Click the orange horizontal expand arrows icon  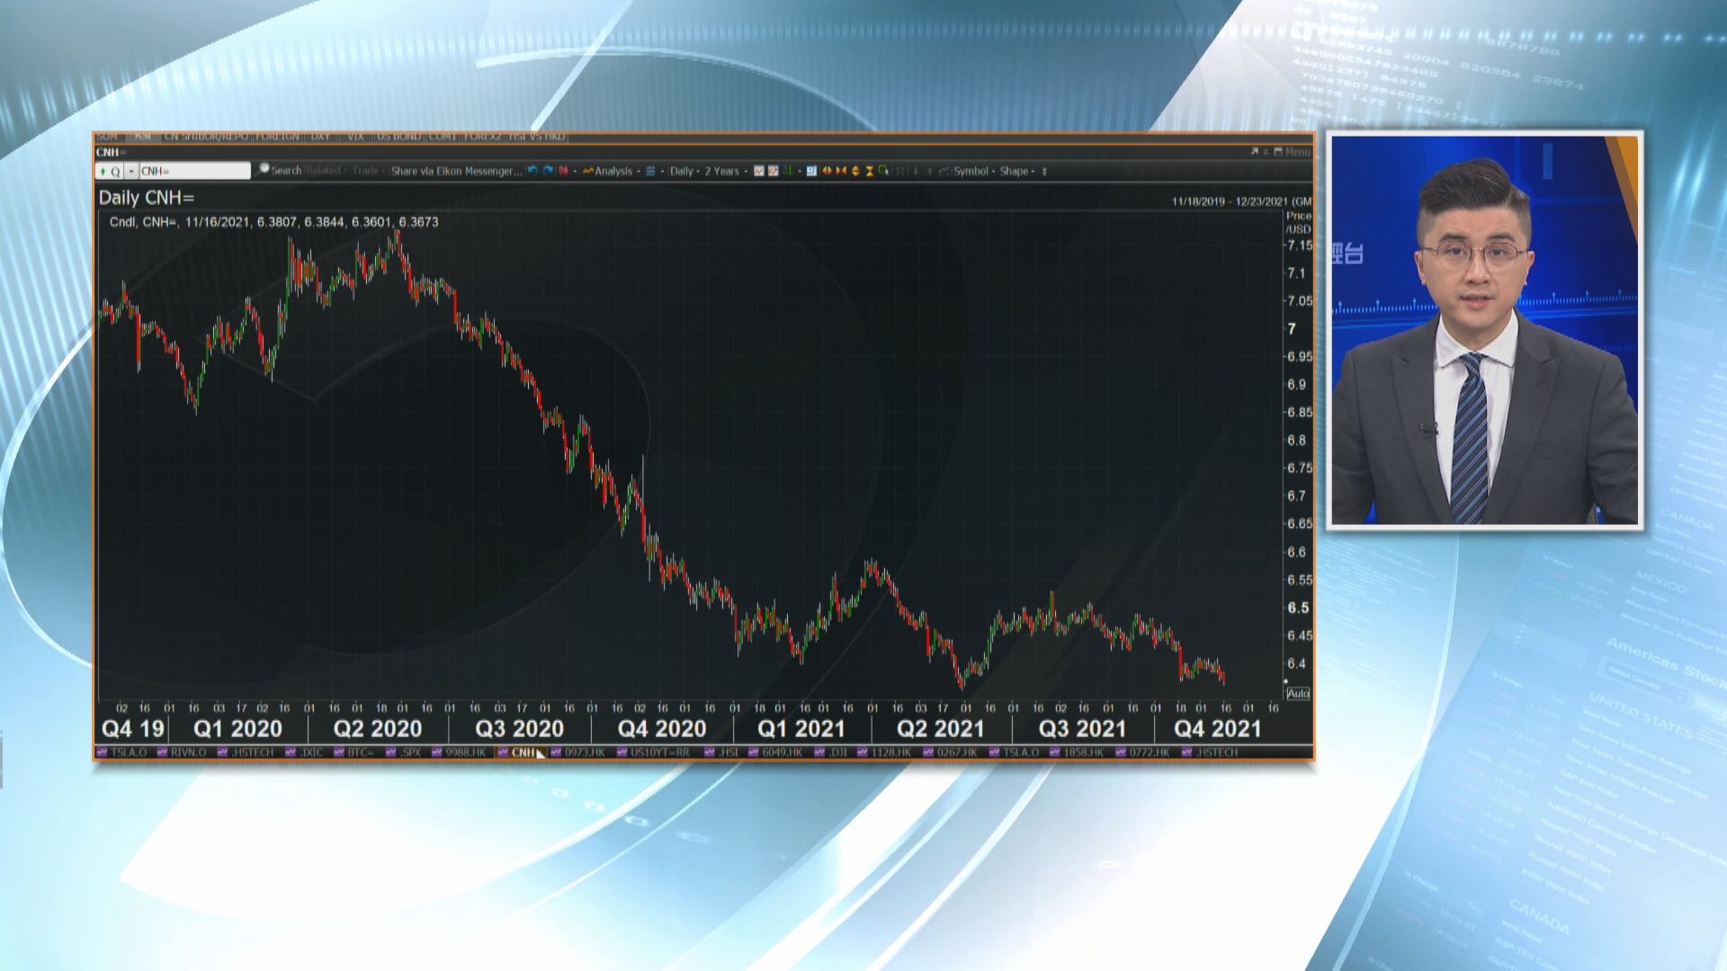[827, 171]
